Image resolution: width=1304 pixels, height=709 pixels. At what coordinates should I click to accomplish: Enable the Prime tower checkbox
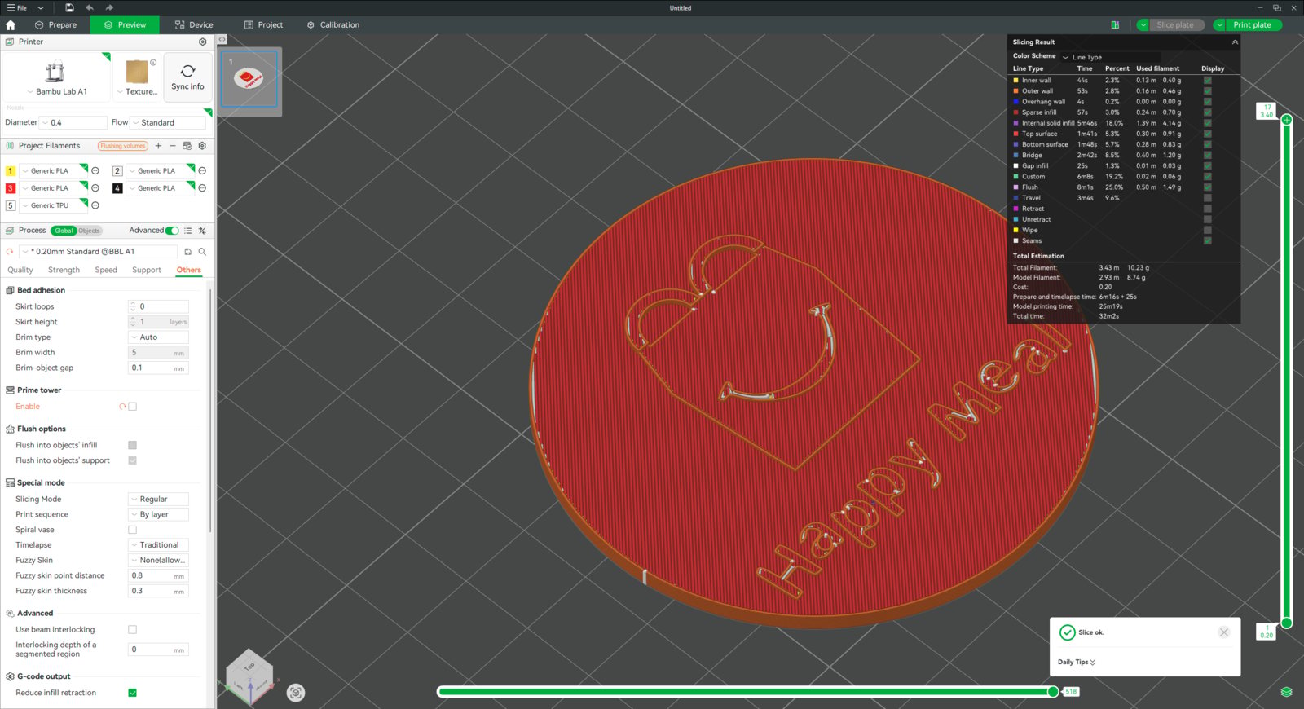pos(132,407)
